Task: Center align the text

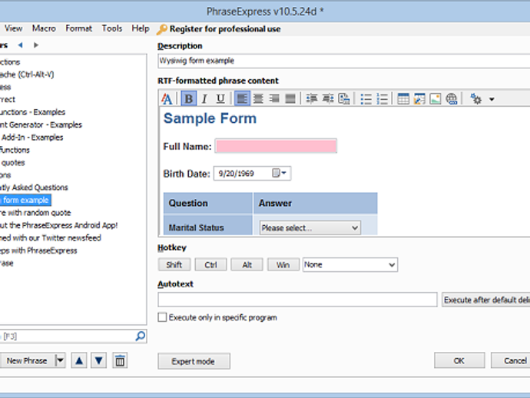Action: 258,99
